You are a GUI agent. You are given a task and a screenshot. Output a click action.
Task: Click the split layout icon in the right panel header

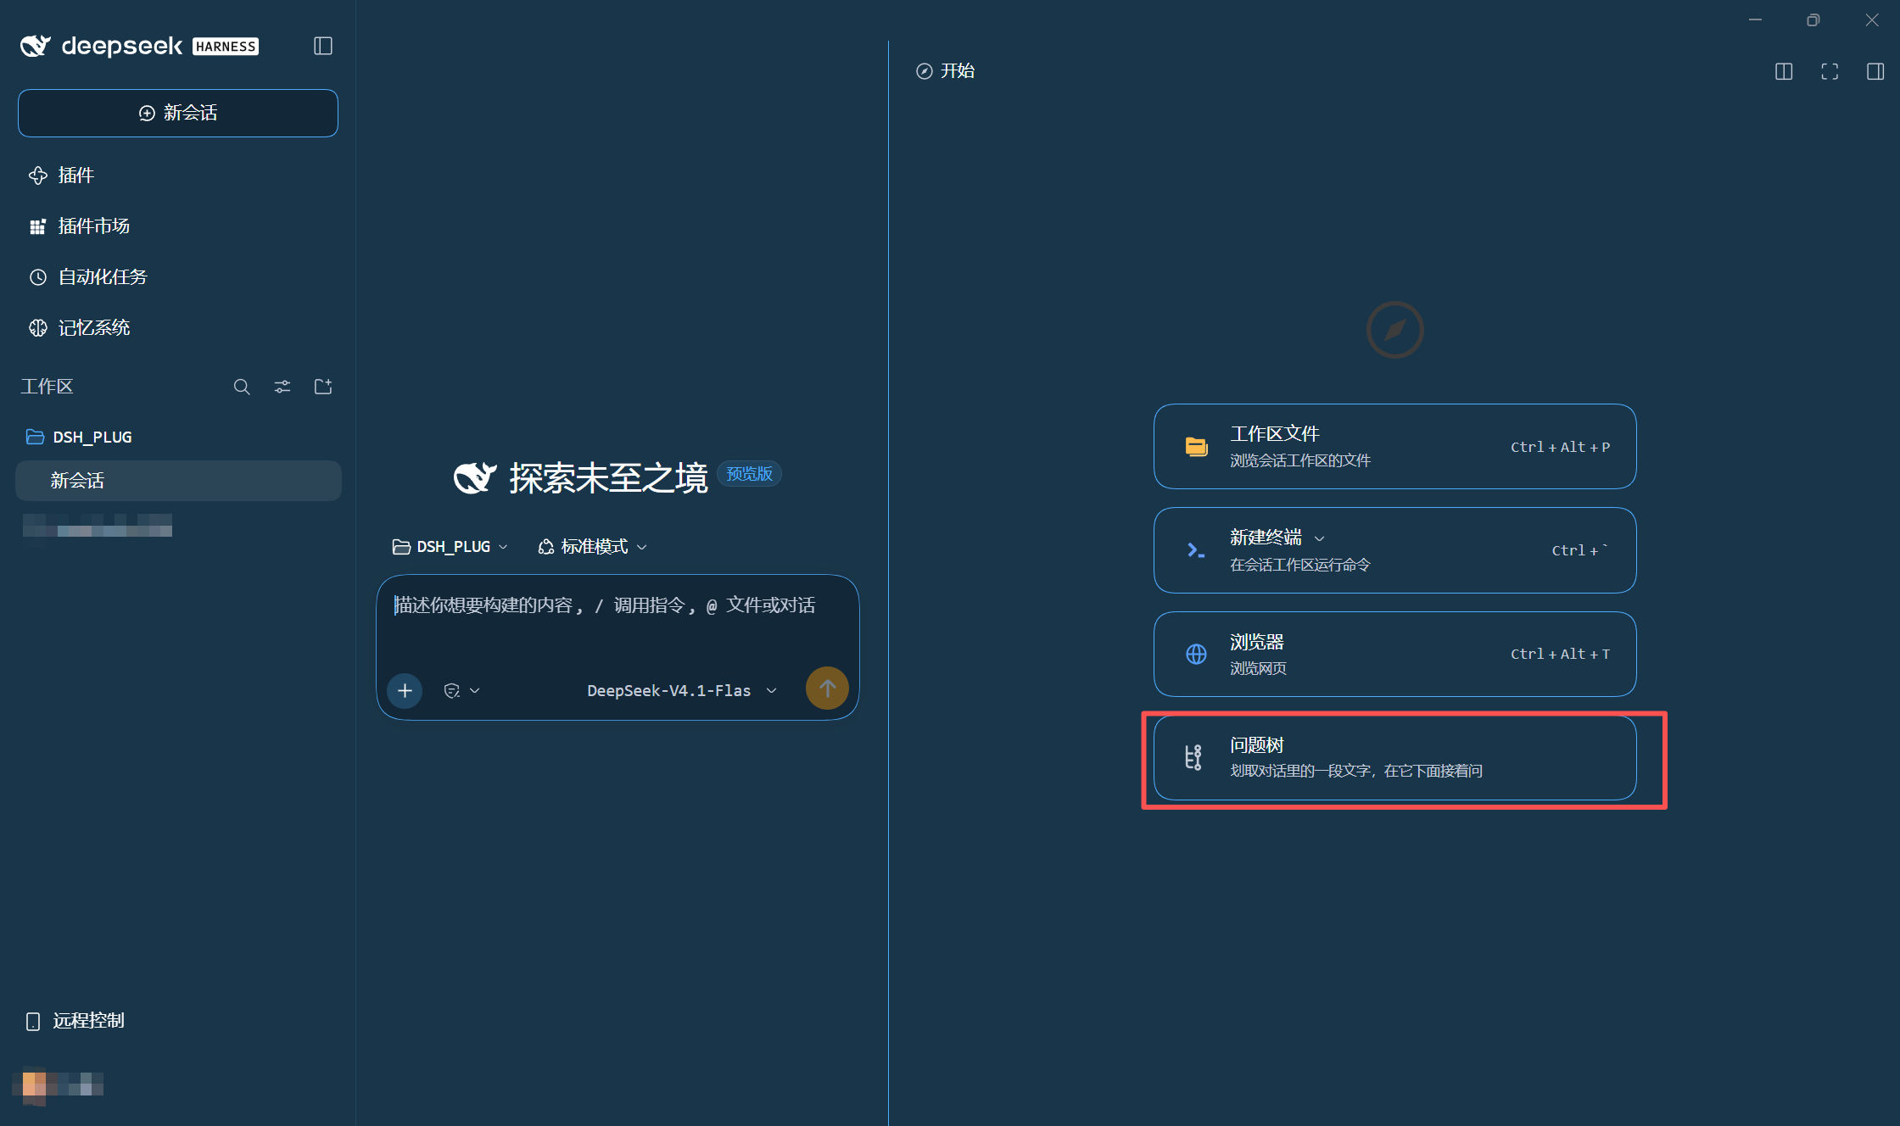[1784, 71]
